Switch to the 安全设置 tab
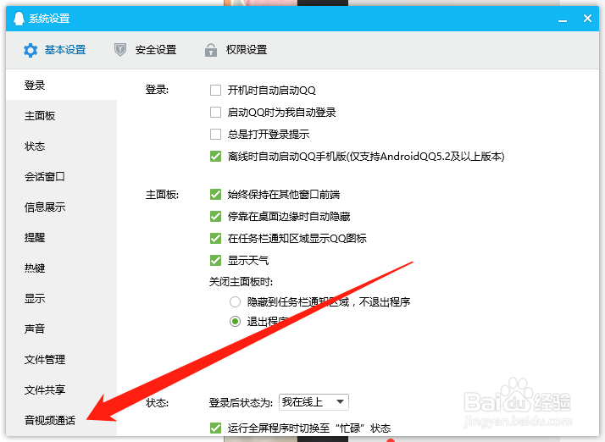 145,50
